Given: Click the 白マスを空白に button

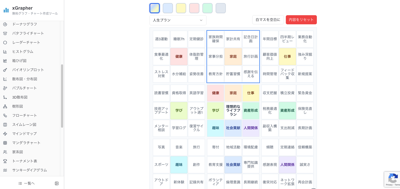Looking at the screenshot, I should click(x=268, y=20).
